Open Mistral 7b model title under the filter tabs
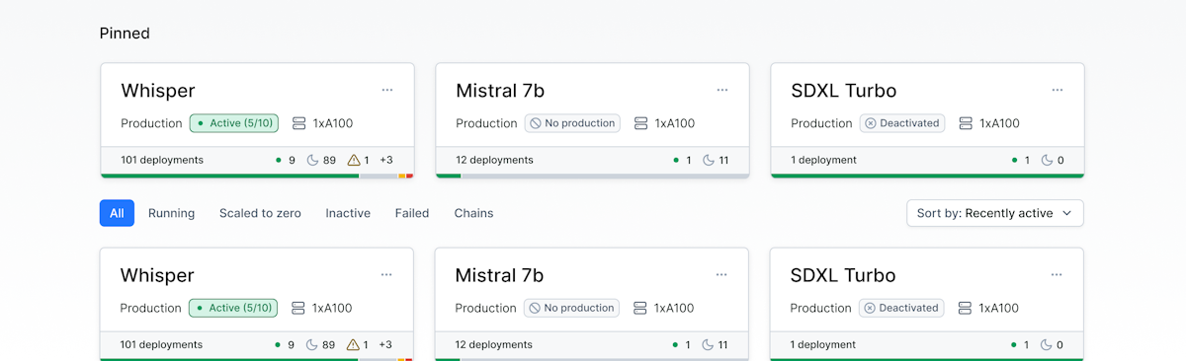Screen dimensions: 1186x361 (x=499, y=275)
